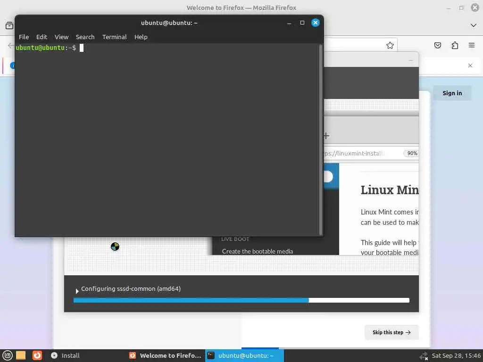Open the Files folder icon in the panel

21,355
